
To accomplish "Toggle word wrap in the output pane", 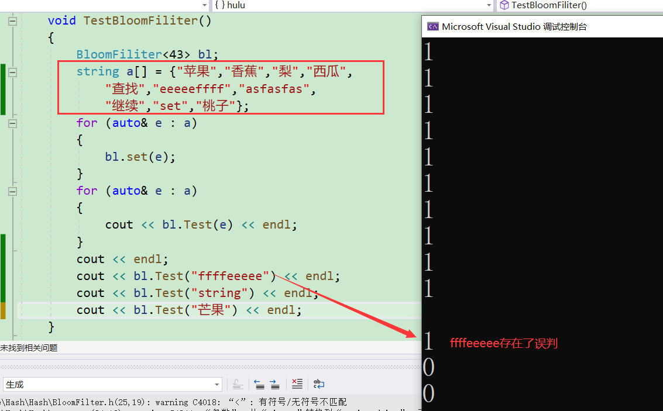I will coord(318,384).
